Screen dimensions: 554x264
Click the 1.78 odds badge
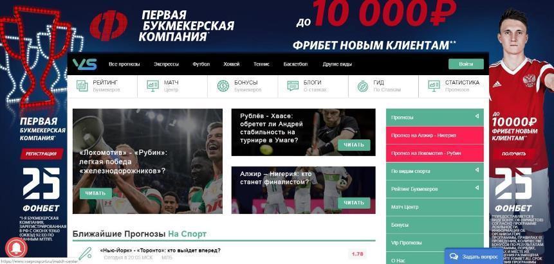[358, 254]
